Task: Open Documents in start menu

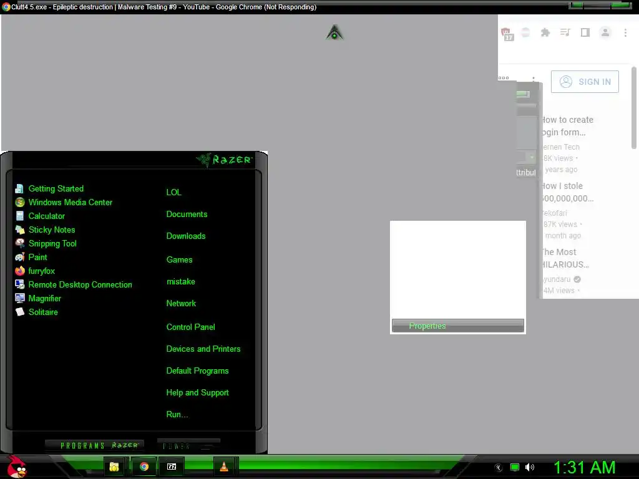Action: pos(187,215)
